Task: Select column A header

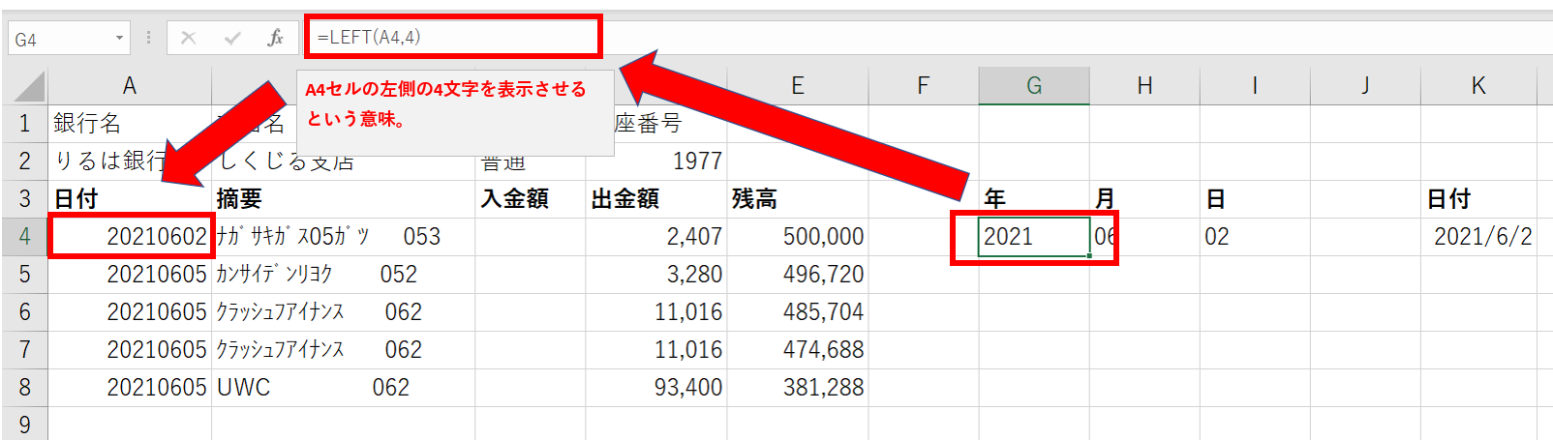Action: [x=129, y=86]
